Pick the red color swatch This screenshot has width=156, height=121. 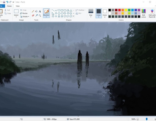point(119,10)
